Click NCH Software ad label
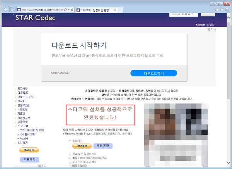 tap(60, 73)
